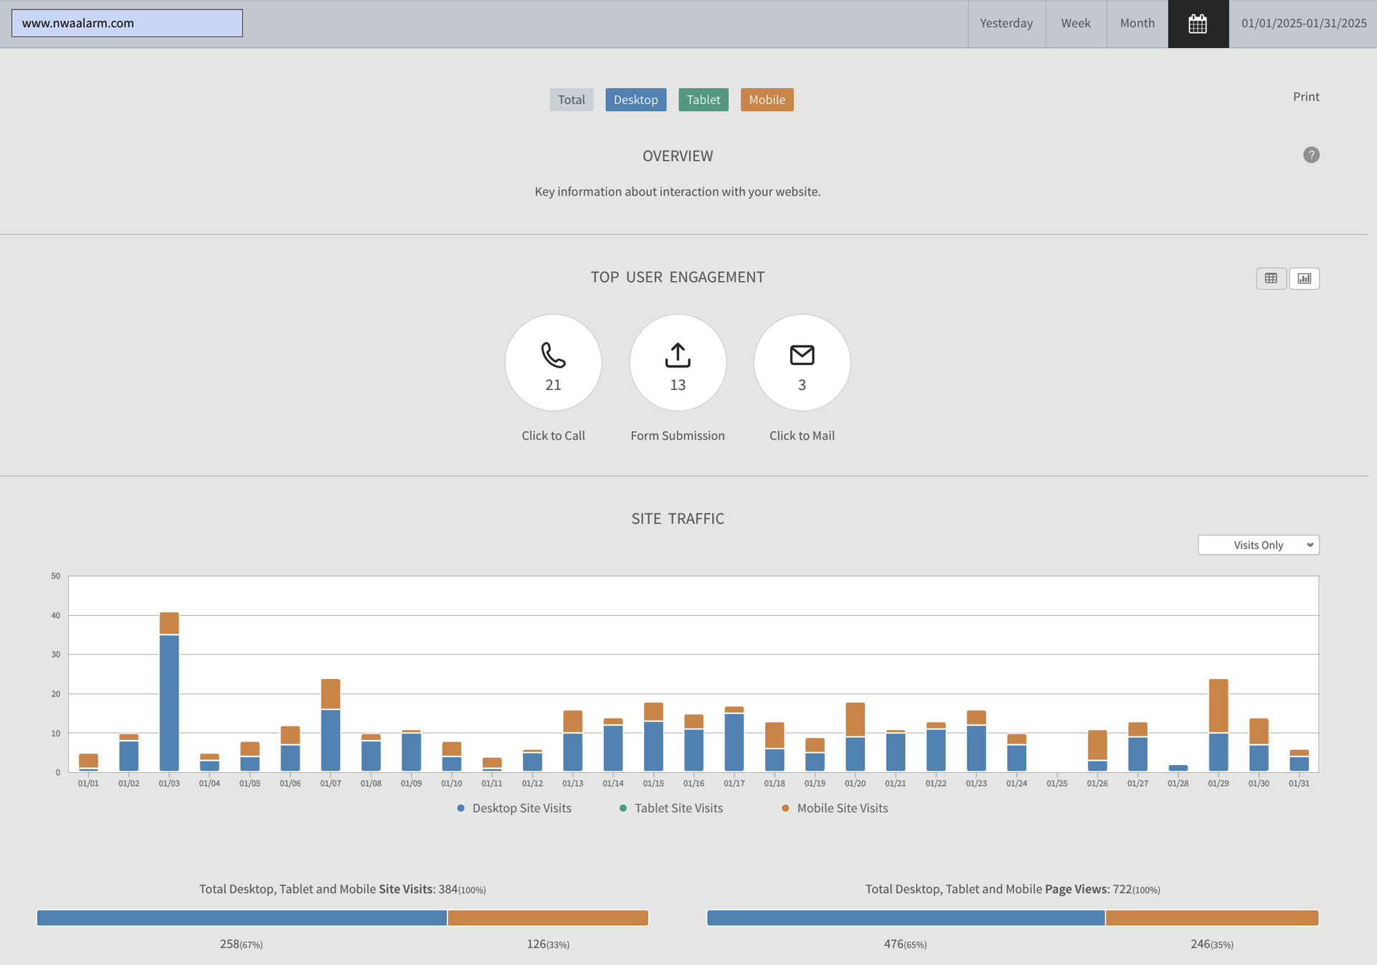This screenshot has width=1377, height=965.
Task: Click the Print link
Action: (1305, 97)
